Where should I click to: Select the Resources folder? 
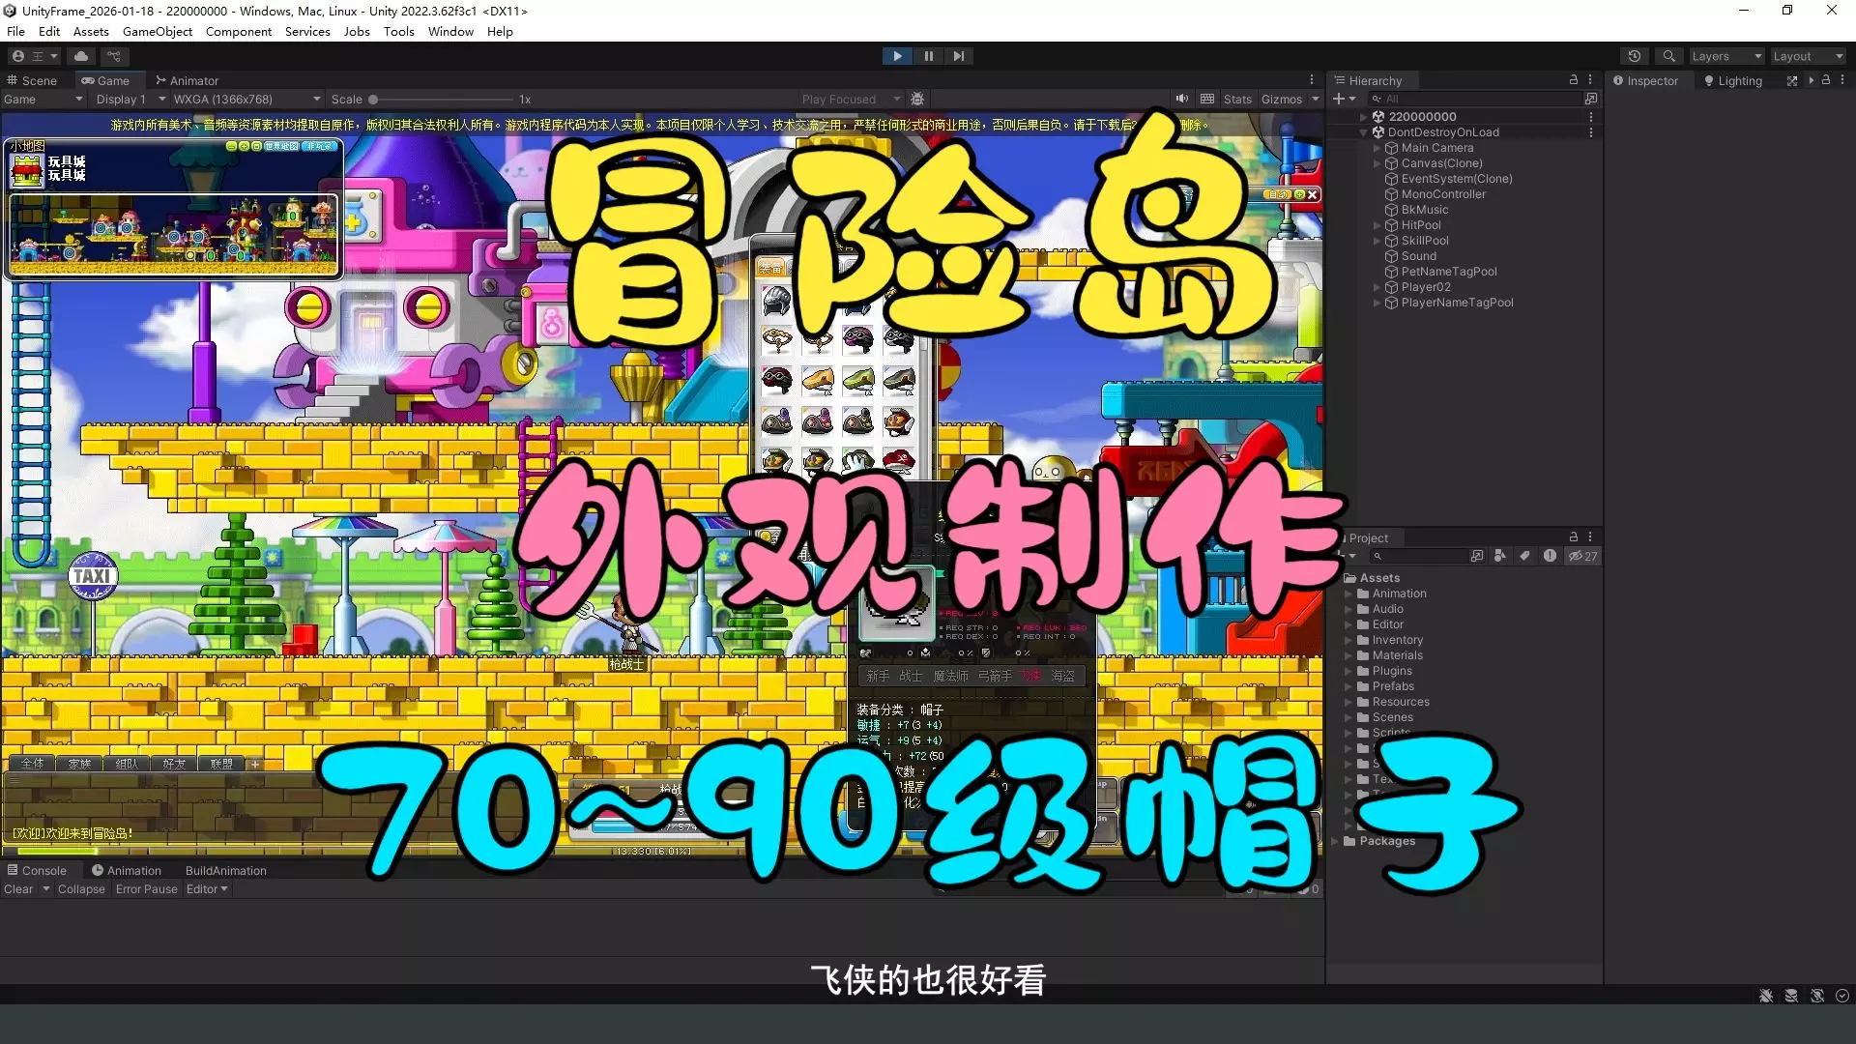tap(1400, 702)
